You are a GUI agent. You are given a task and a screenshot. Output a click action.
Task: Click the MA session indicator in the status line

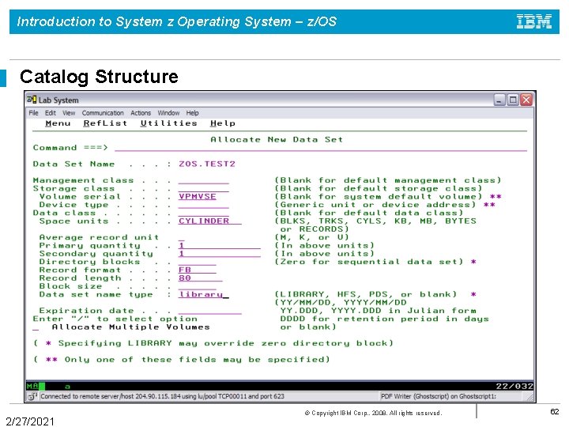(32, 387)
